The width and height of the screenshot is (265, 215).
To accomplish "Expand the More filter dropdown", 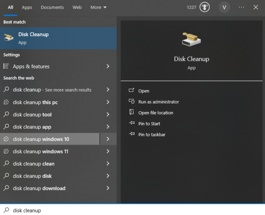I will [x=99, y=7].
